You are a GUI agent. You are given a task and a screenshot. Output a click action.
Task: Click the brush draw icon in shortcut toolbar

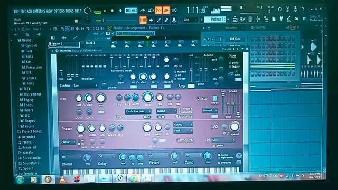(158, 20)
